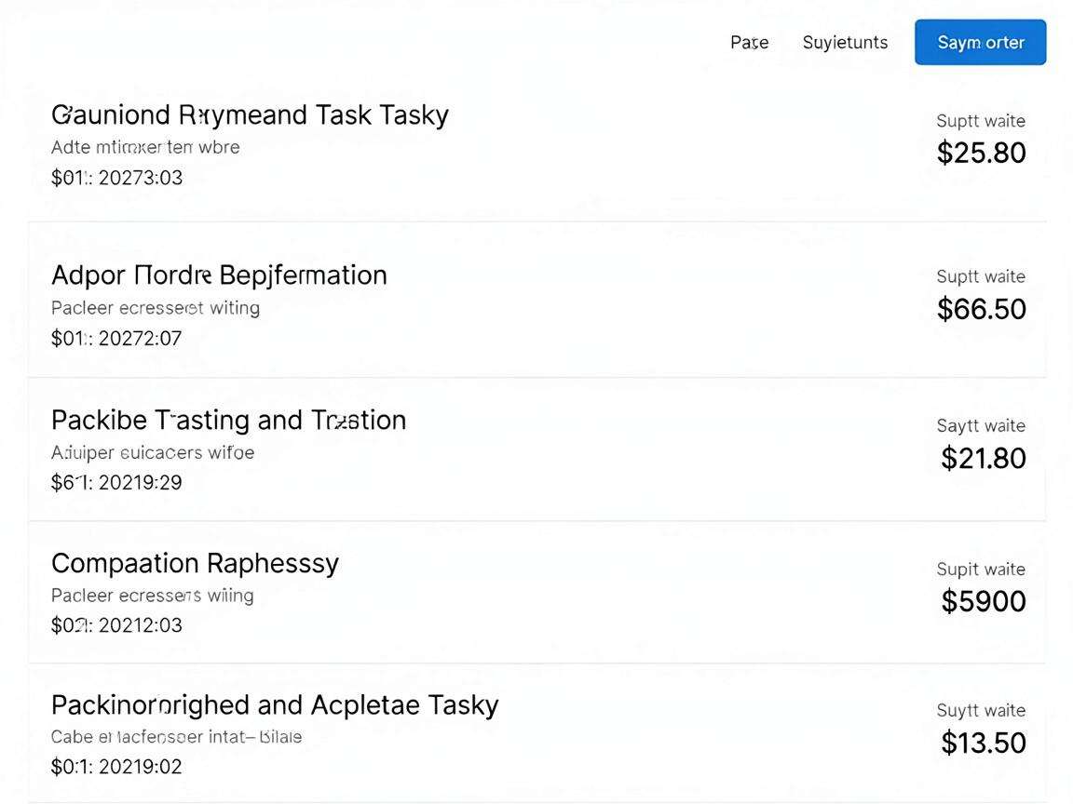Click the date 20219:29 line

(x=116, y=483)
